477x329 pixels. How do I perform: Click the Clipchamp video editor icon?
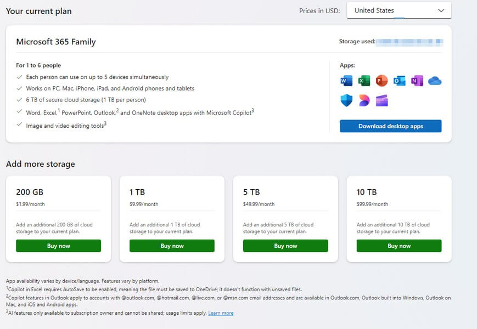381,100
